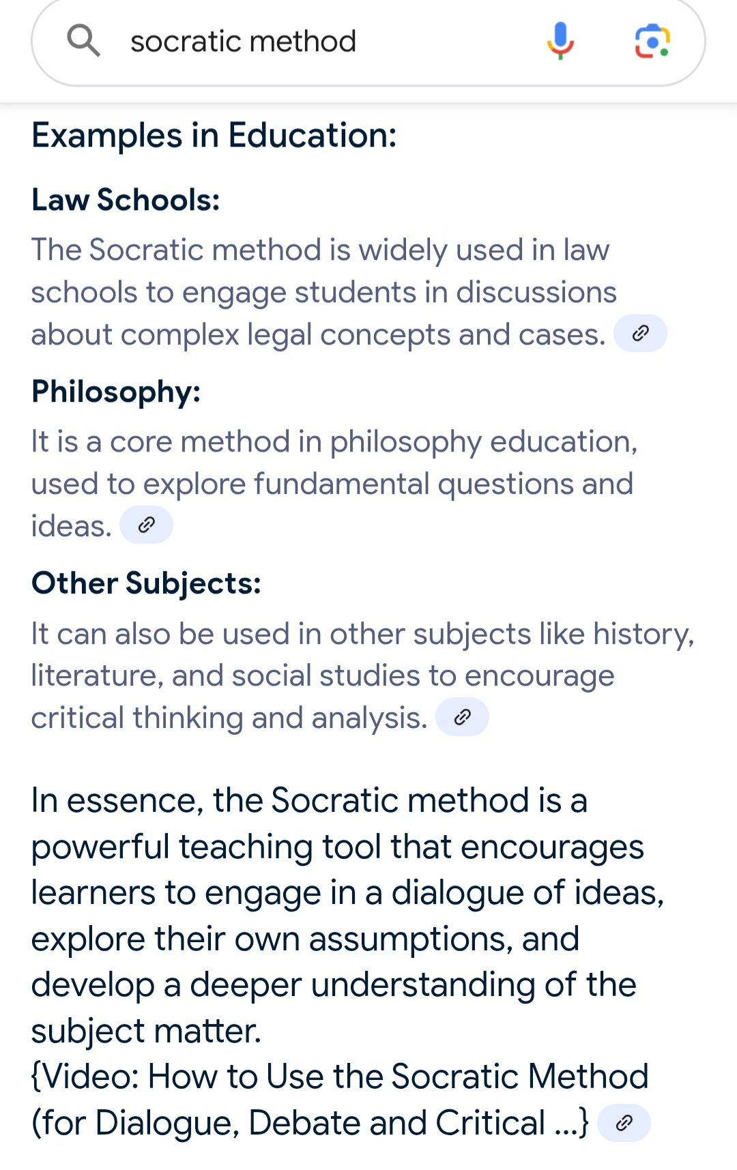Tap the magnifying glass search icon
This screenshot has height=1170, width=737.
83,40
